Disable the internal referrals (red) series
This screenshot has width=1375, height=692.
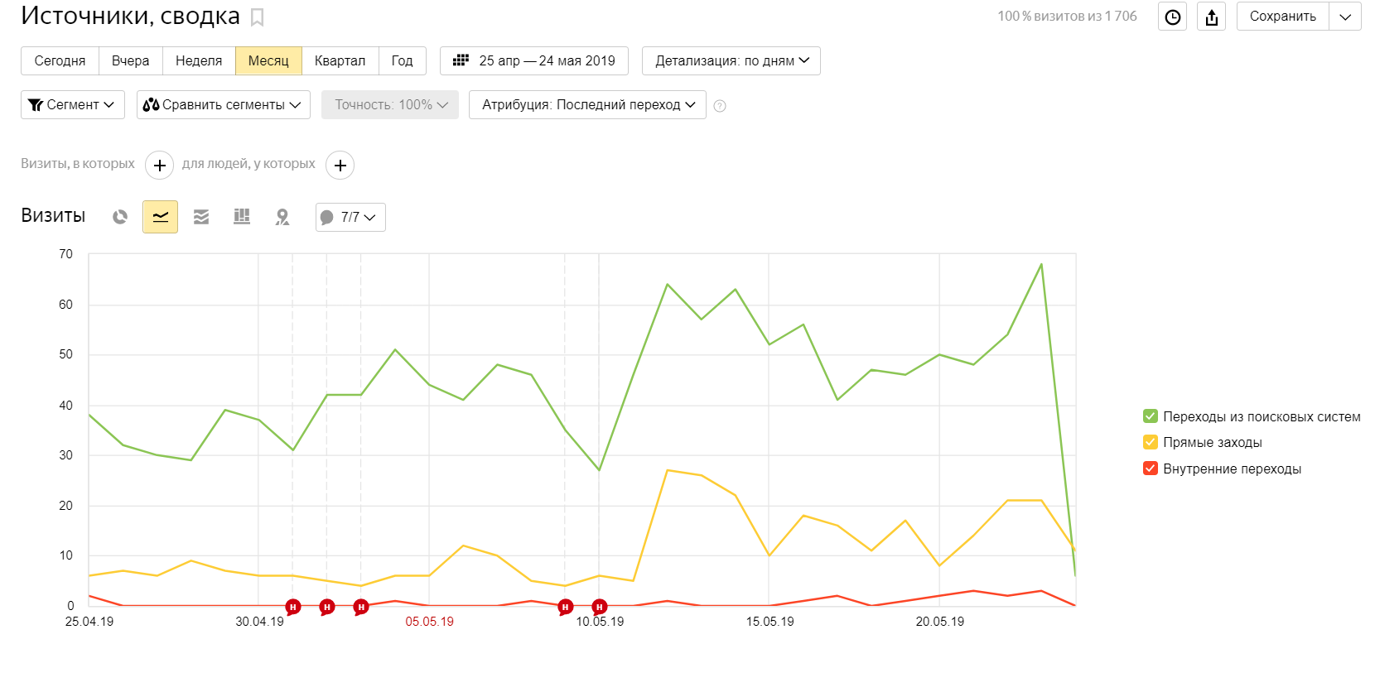coord(1151,469)
